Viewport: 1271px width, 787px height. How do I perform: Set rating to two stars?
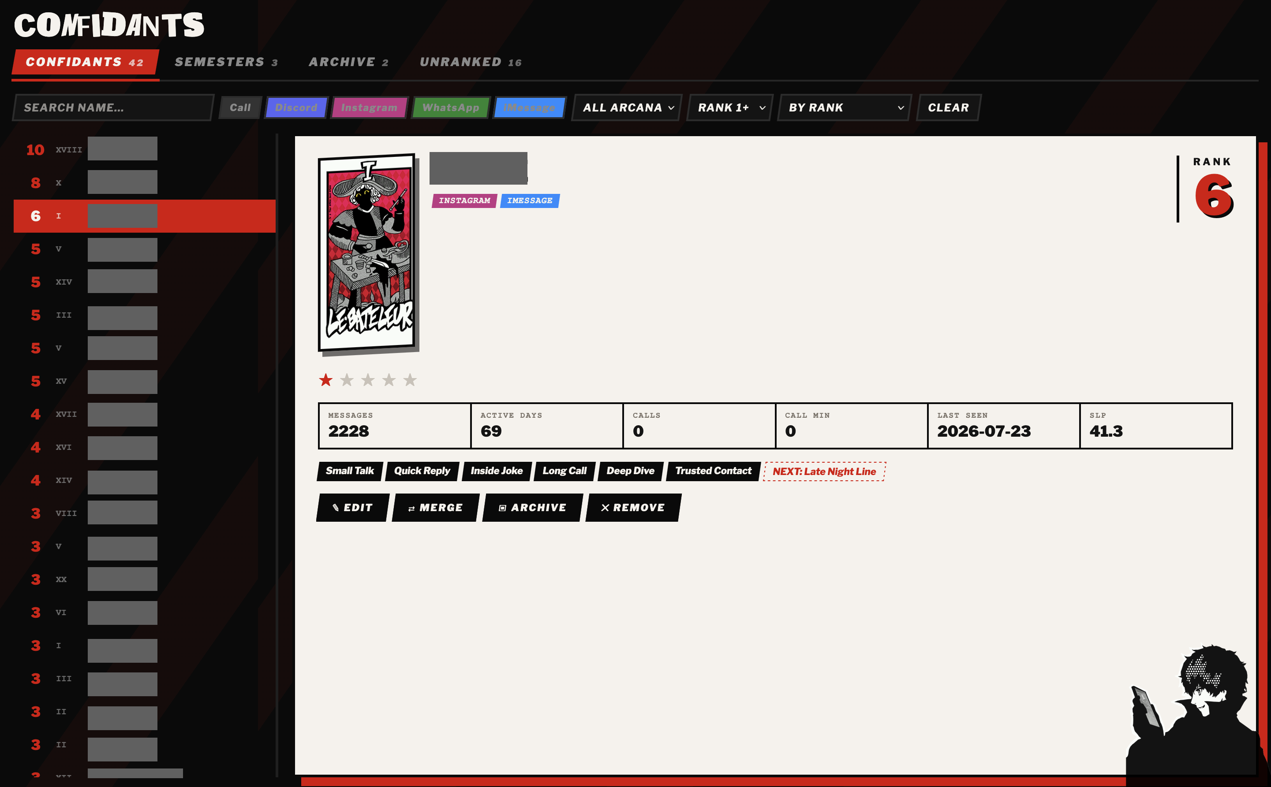(347, 380)
